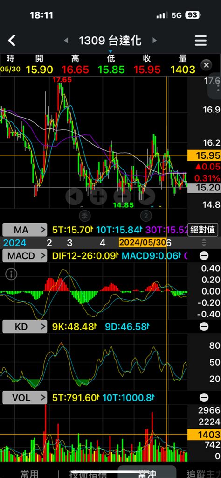Screen dimensions: 221x478
Task: Move chart cursor right with the arrow button
Action: (146, 197)
